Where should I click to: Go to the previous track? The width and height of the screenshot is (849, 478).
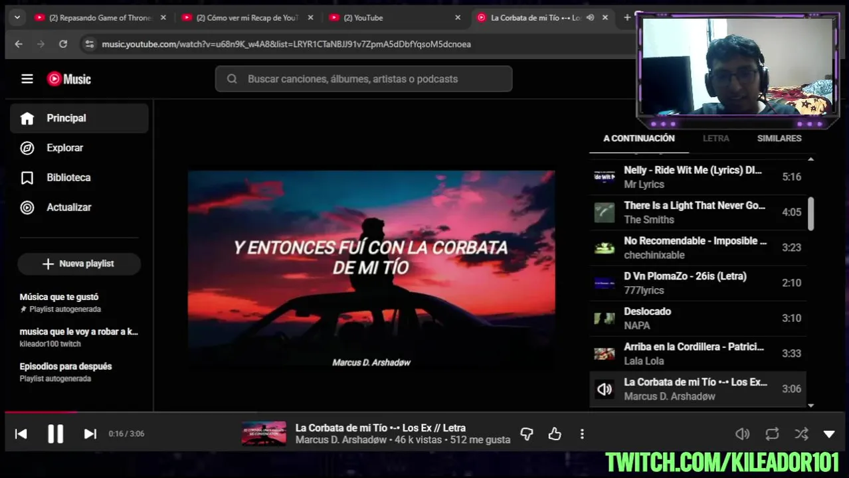click(x=21, y=434)
